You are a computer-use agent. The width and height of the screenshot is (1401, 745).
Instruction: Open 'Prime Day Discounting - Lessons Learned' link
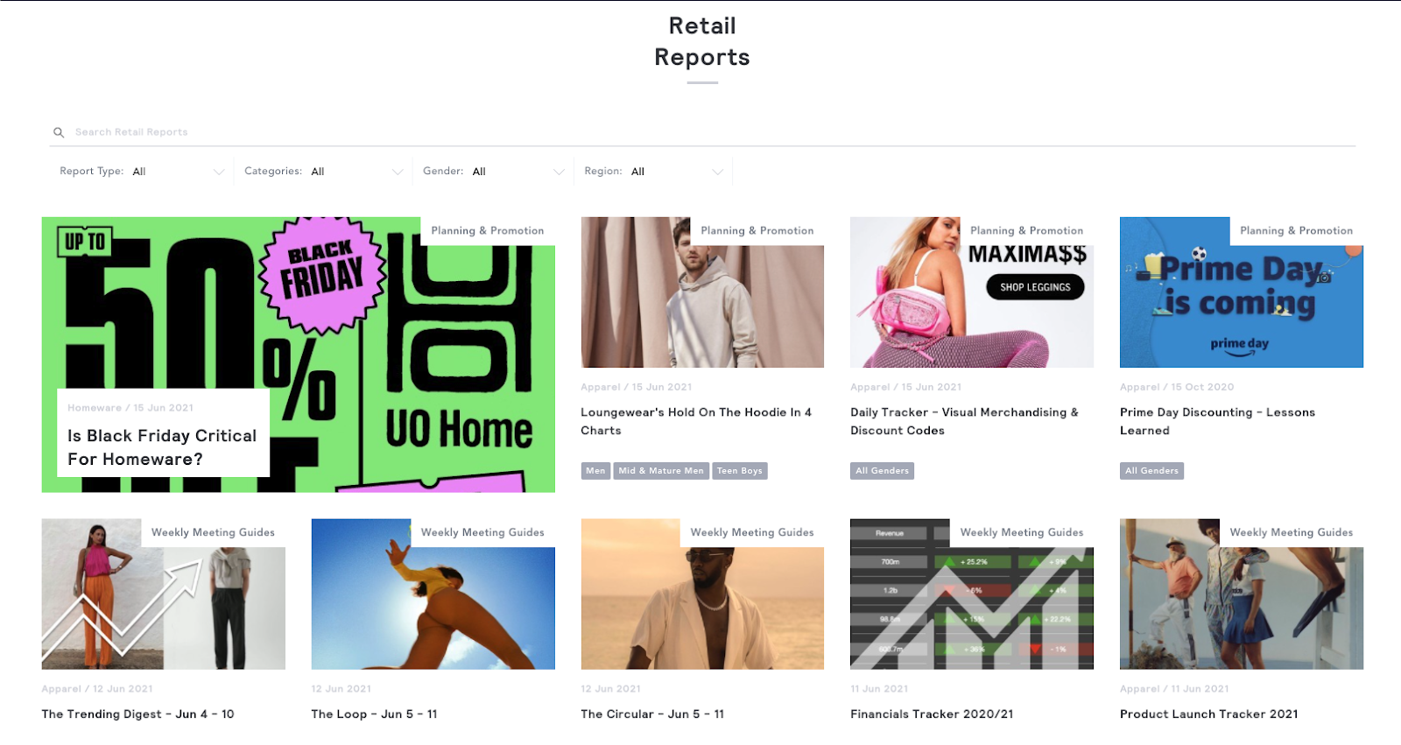click(1217, 421)
